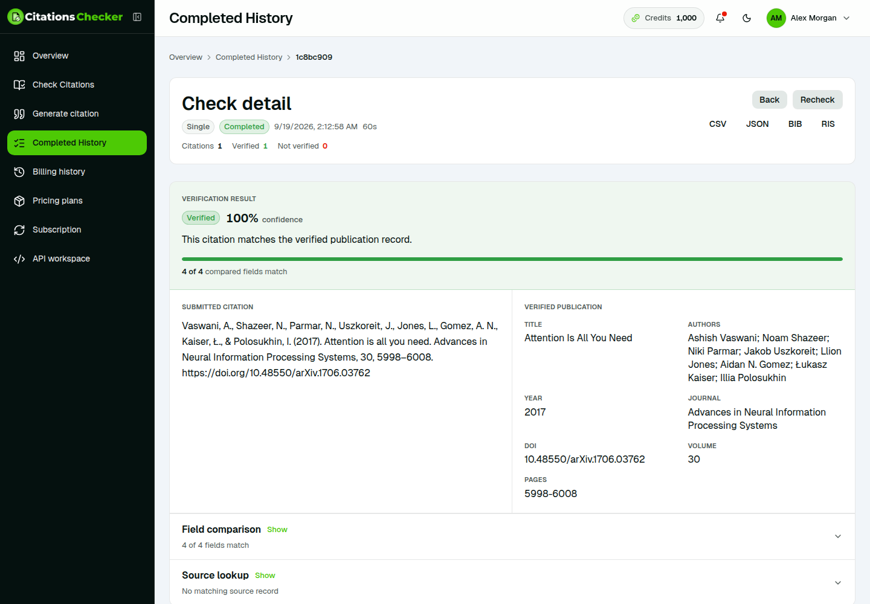Click the Completed History checklist icon
The height and width of the screenshot is (604, 870).
(x=19, y=143)
